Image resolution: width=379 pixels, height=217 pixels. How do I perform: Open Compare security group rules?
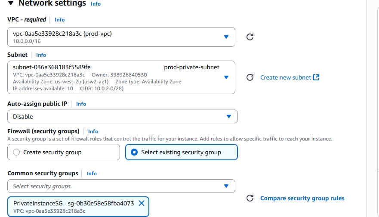click(x=302, y=198)
